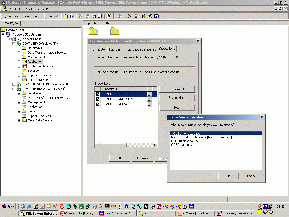Click the Back arrow toolbar icon
This screenshot has height=217, width=289.
pos(50,16)
